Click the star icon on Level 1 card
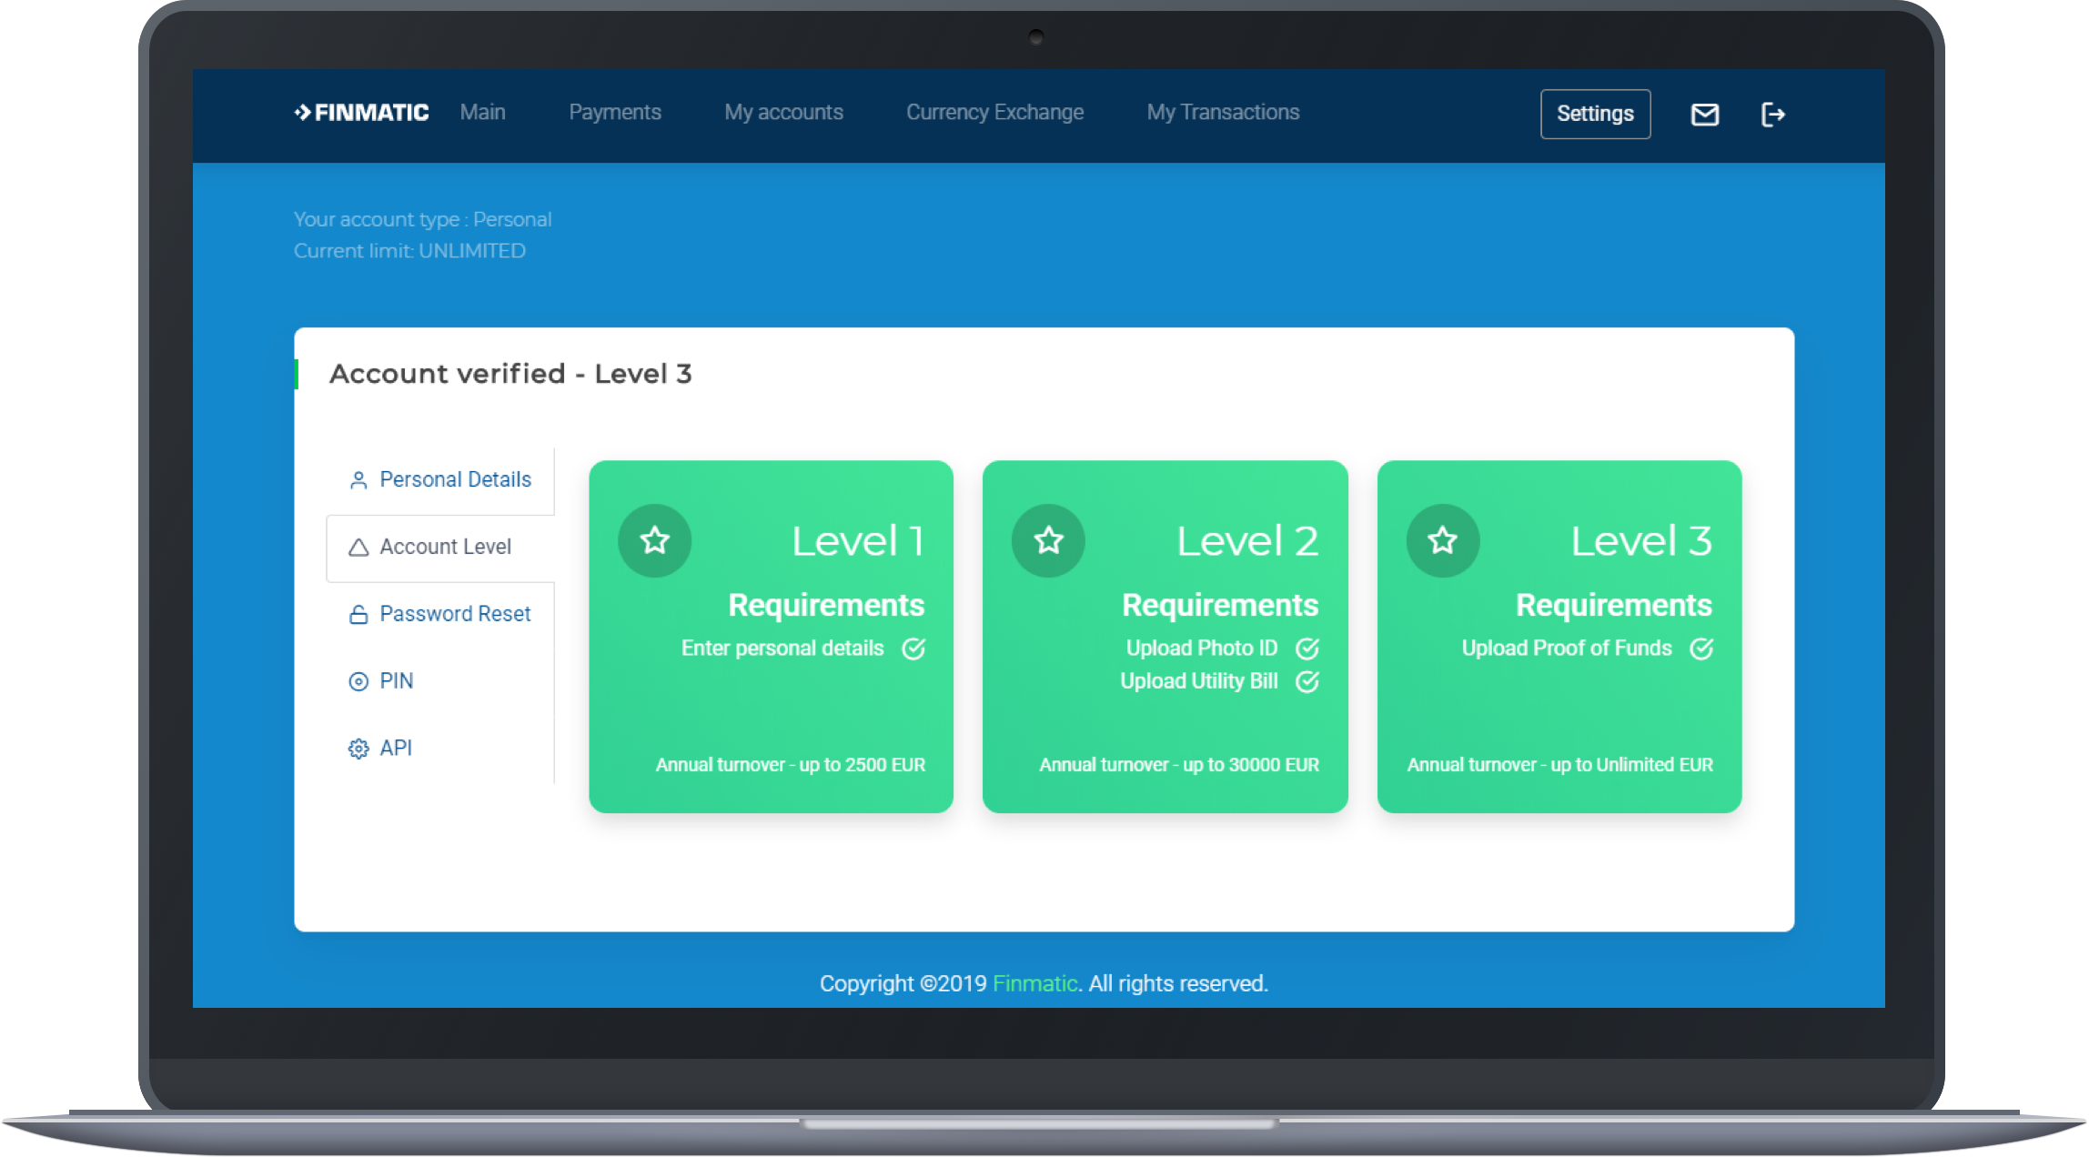The width and height of the screenshot is (2089, 1157). tap(654, 540)
